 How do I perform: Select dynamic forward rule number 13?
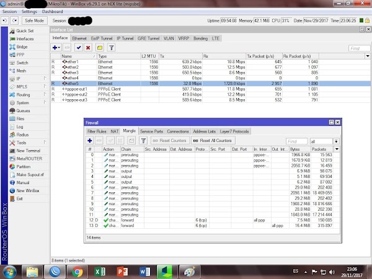210,226
